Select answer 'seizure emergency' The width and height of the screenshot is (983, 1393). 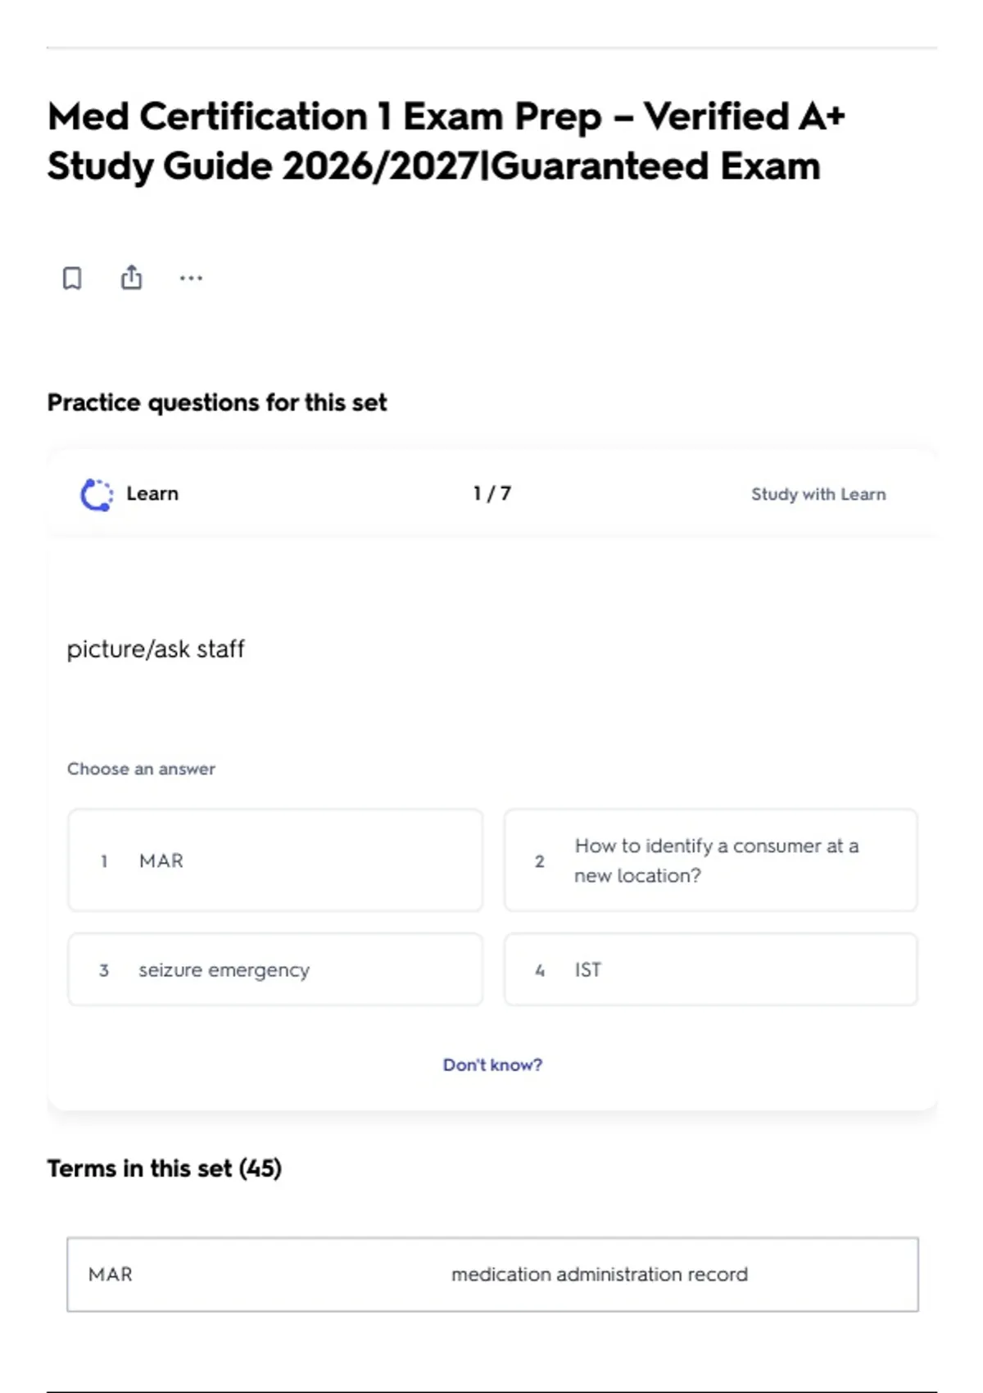[275, 969]
